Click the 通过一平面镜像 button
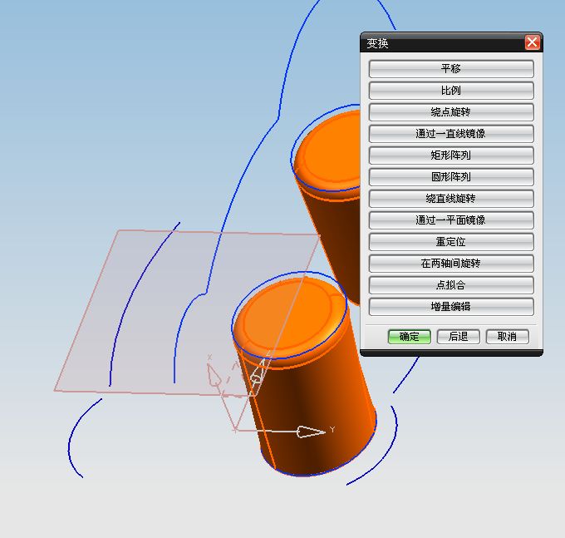This screenshot has height=538, width=565. coord(451,220)
